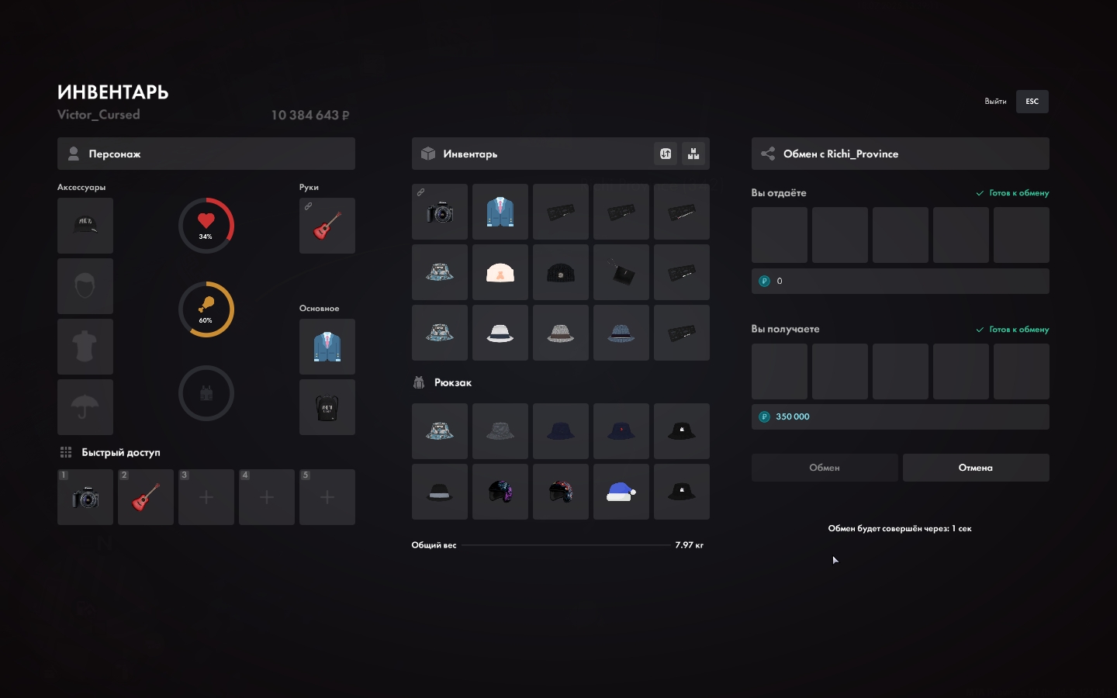
Task: Click the red guitar in Руки slot
Action: [327, 226]
